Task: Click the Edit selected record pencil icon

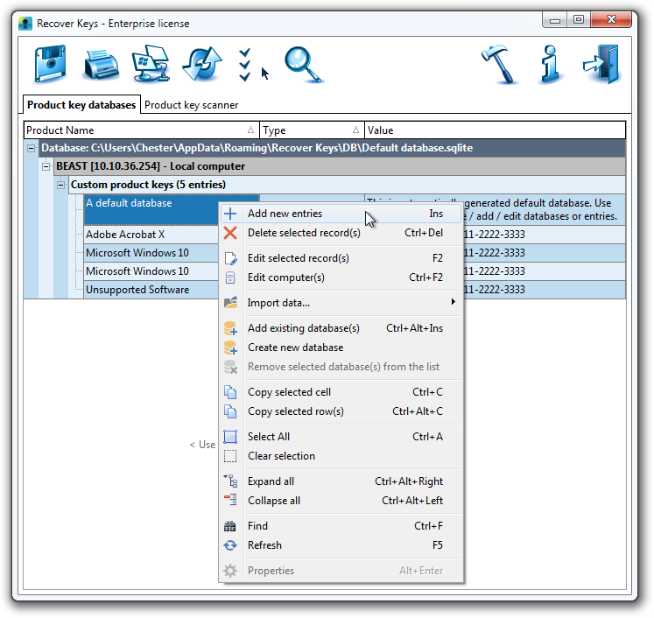Action: [230, 258]
